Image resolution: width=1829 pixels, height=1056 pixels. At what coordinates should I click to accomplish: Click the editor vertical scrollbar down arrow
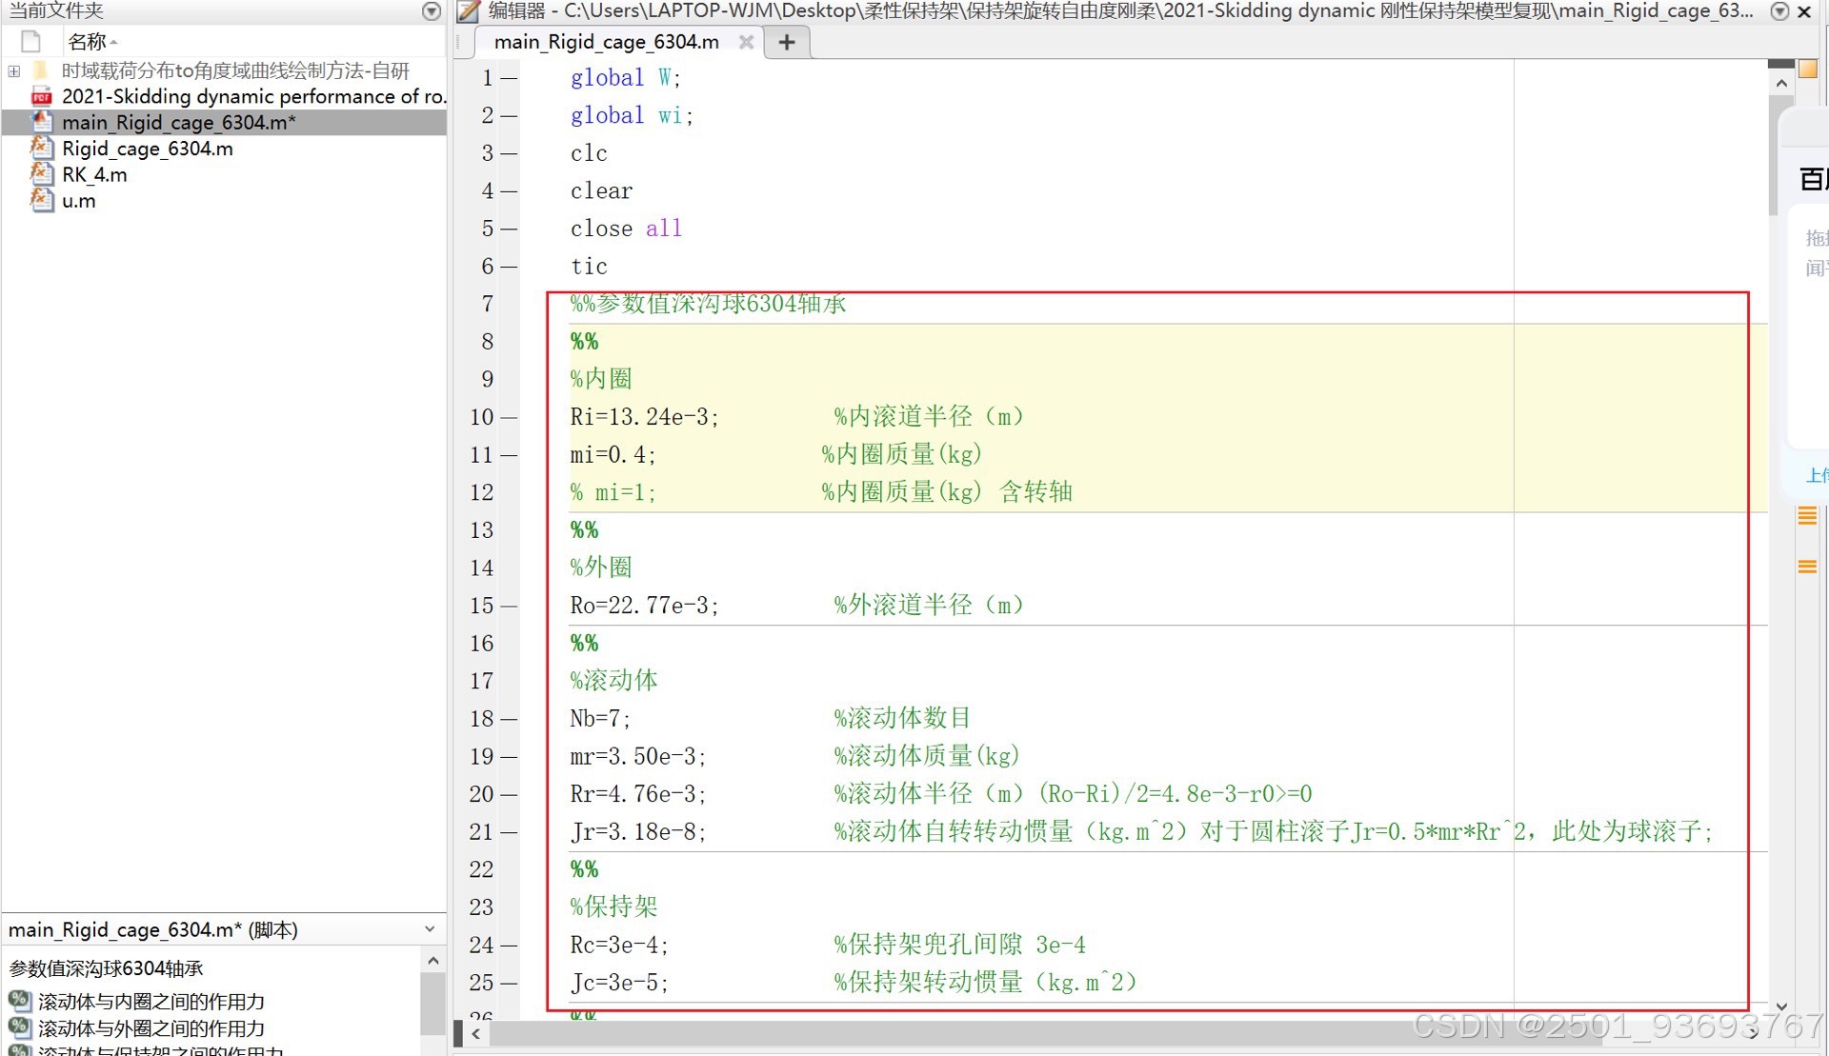[x=1781, y=1006]
